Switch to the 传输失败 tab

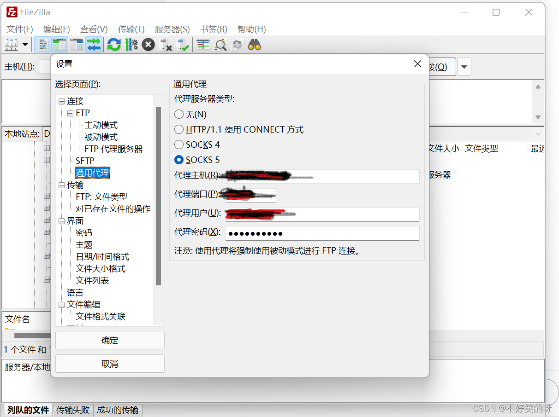pyautogui.click(x=73, y=410)
